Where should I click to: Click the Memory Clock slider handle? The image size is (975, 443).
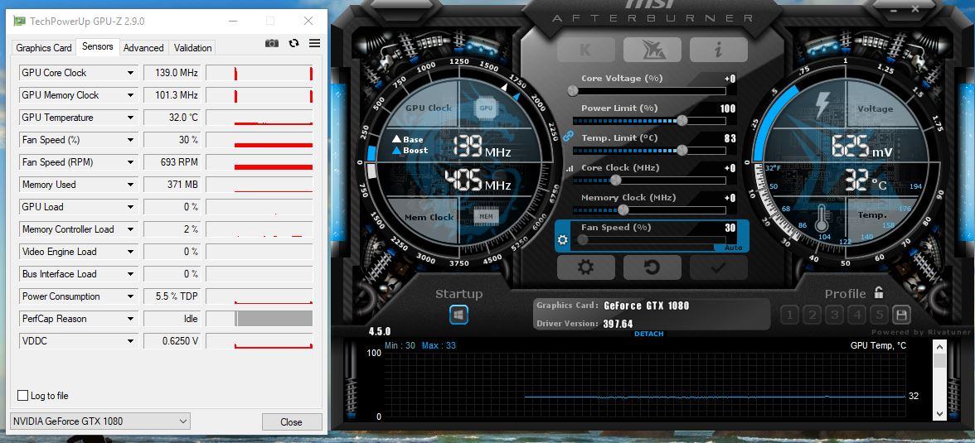(623, 210)
